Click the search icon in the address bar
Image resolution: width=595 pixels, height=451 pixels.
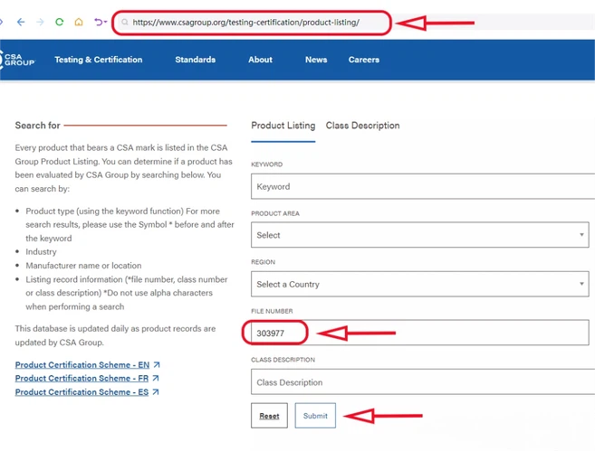tap(124, 23)
